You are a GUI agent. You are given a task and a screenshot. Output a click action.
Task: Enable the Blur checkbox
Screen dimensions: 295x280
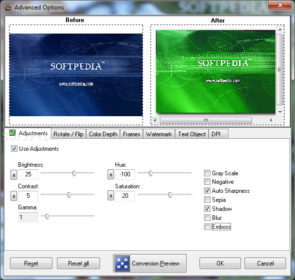tap(207, 217)
